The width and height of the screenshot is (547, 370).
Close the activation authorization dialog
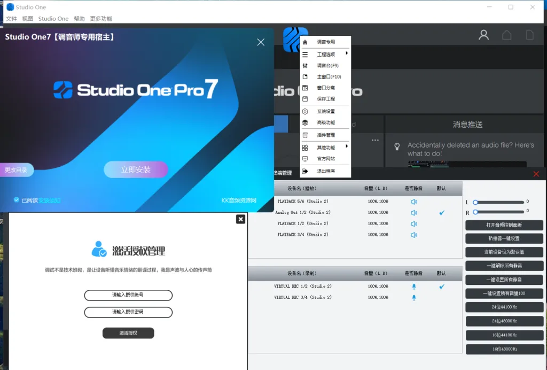pos(240,219)
